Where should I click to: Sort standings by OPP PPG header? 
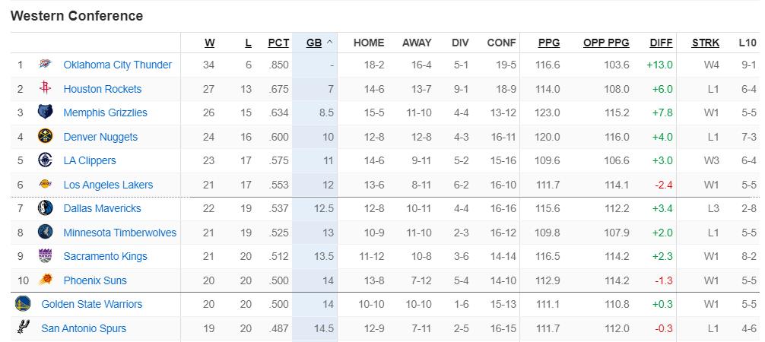coord(606,43)
